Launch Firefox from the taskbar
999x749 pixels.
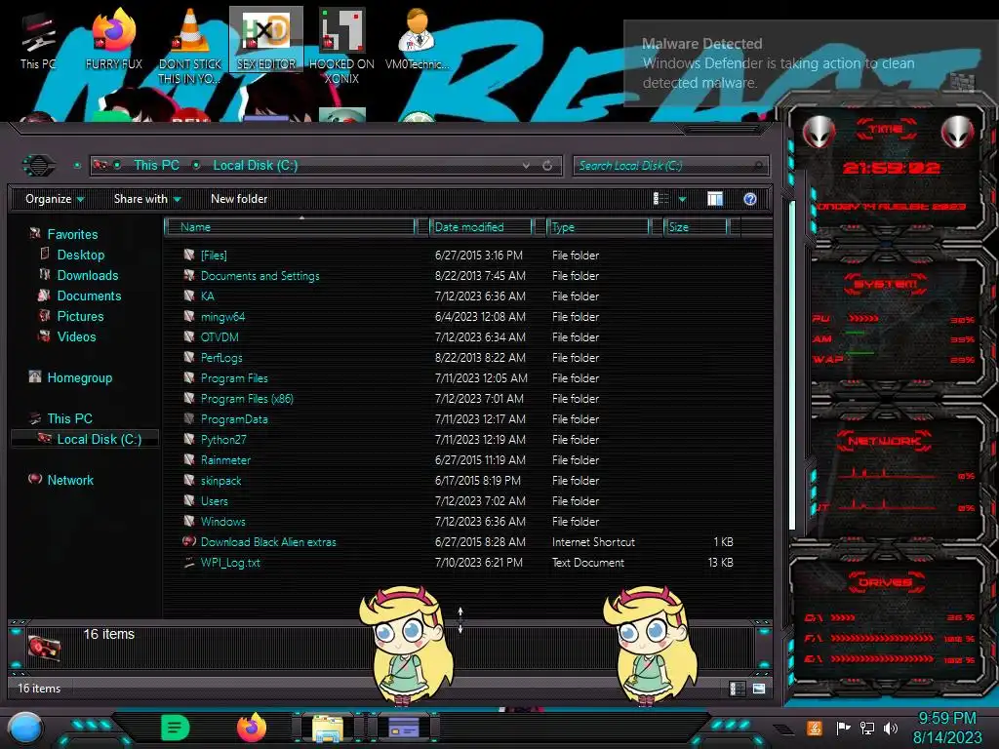click(252, 728)
